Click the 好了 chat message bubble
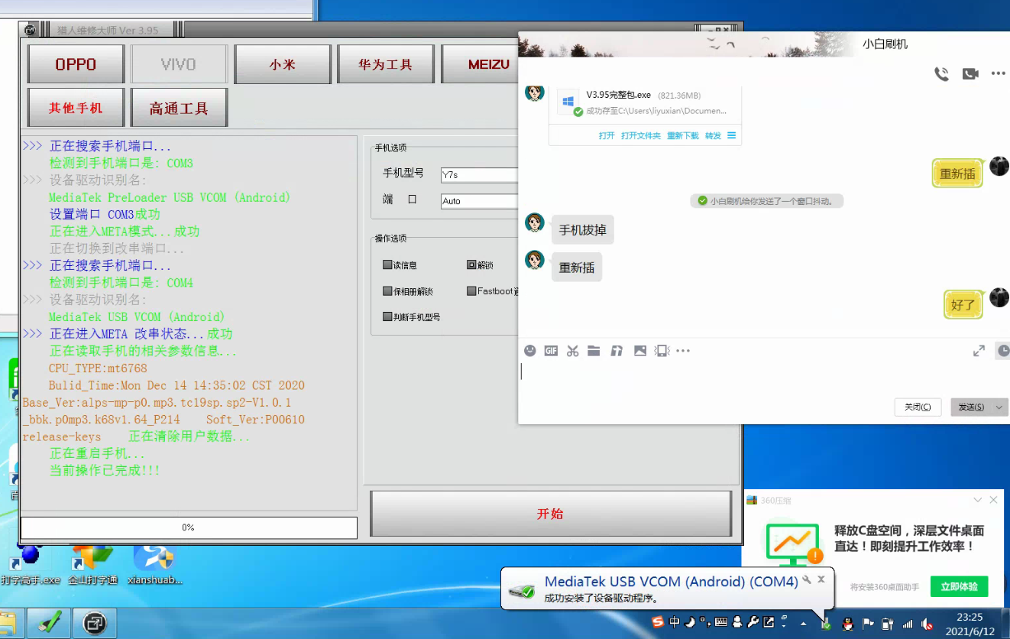 (x=963, y=305)
